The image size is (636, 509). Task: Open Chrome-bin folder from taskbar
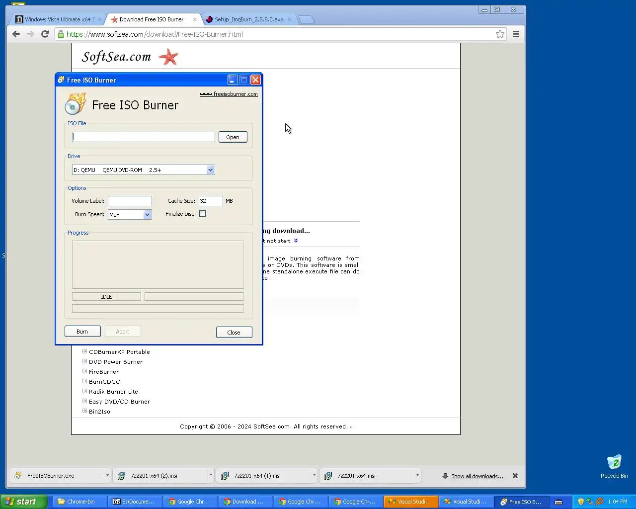pos(79,502)
